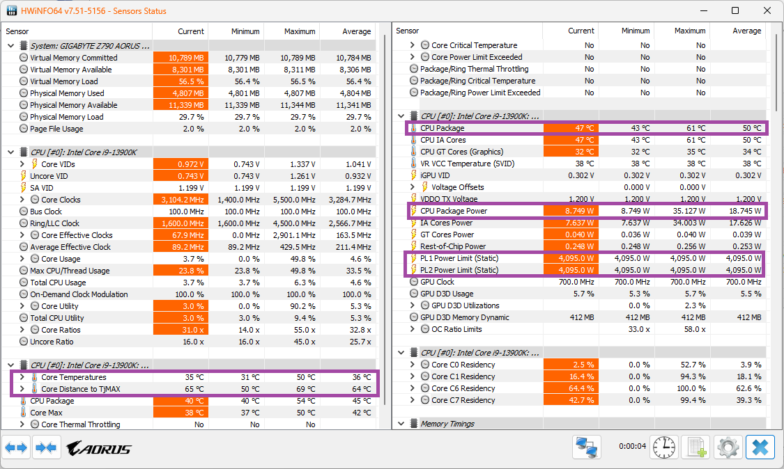
Task: Collapse the System GIGABYTE Z790 AORUS group
Action: coord(11,45)
